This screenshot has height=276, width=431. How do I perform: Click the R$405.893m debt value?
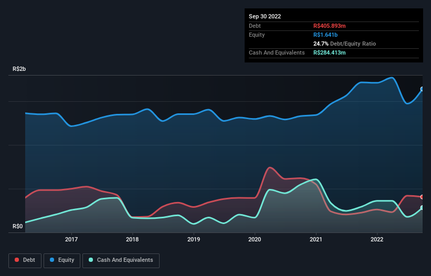(x=329, y=26)
